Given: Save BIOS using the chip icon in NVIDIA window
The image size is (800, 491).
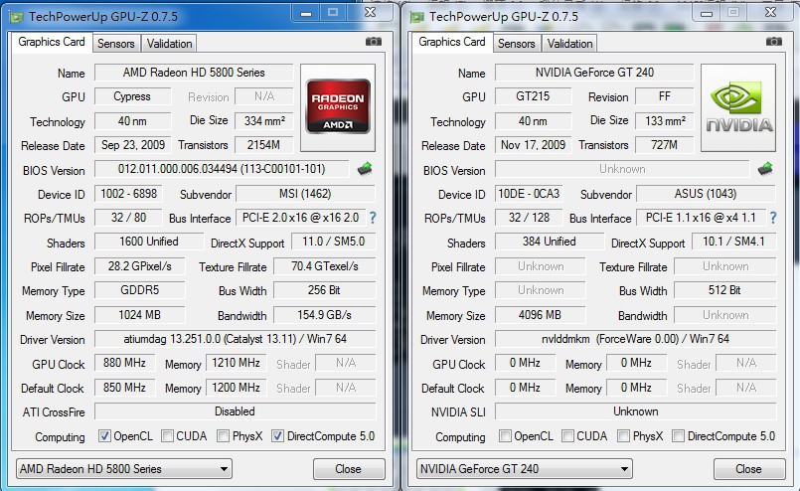Looking at the screenshot, I should pyautogui.click(x=765, y=168).
